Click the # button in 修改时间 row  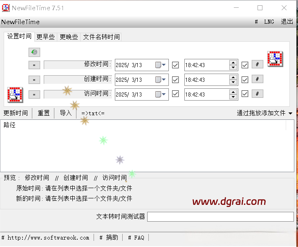click(x=257, y=64)
